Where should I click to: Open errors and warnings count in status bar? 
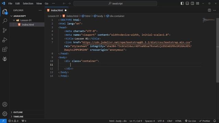[x=13, y=121]
